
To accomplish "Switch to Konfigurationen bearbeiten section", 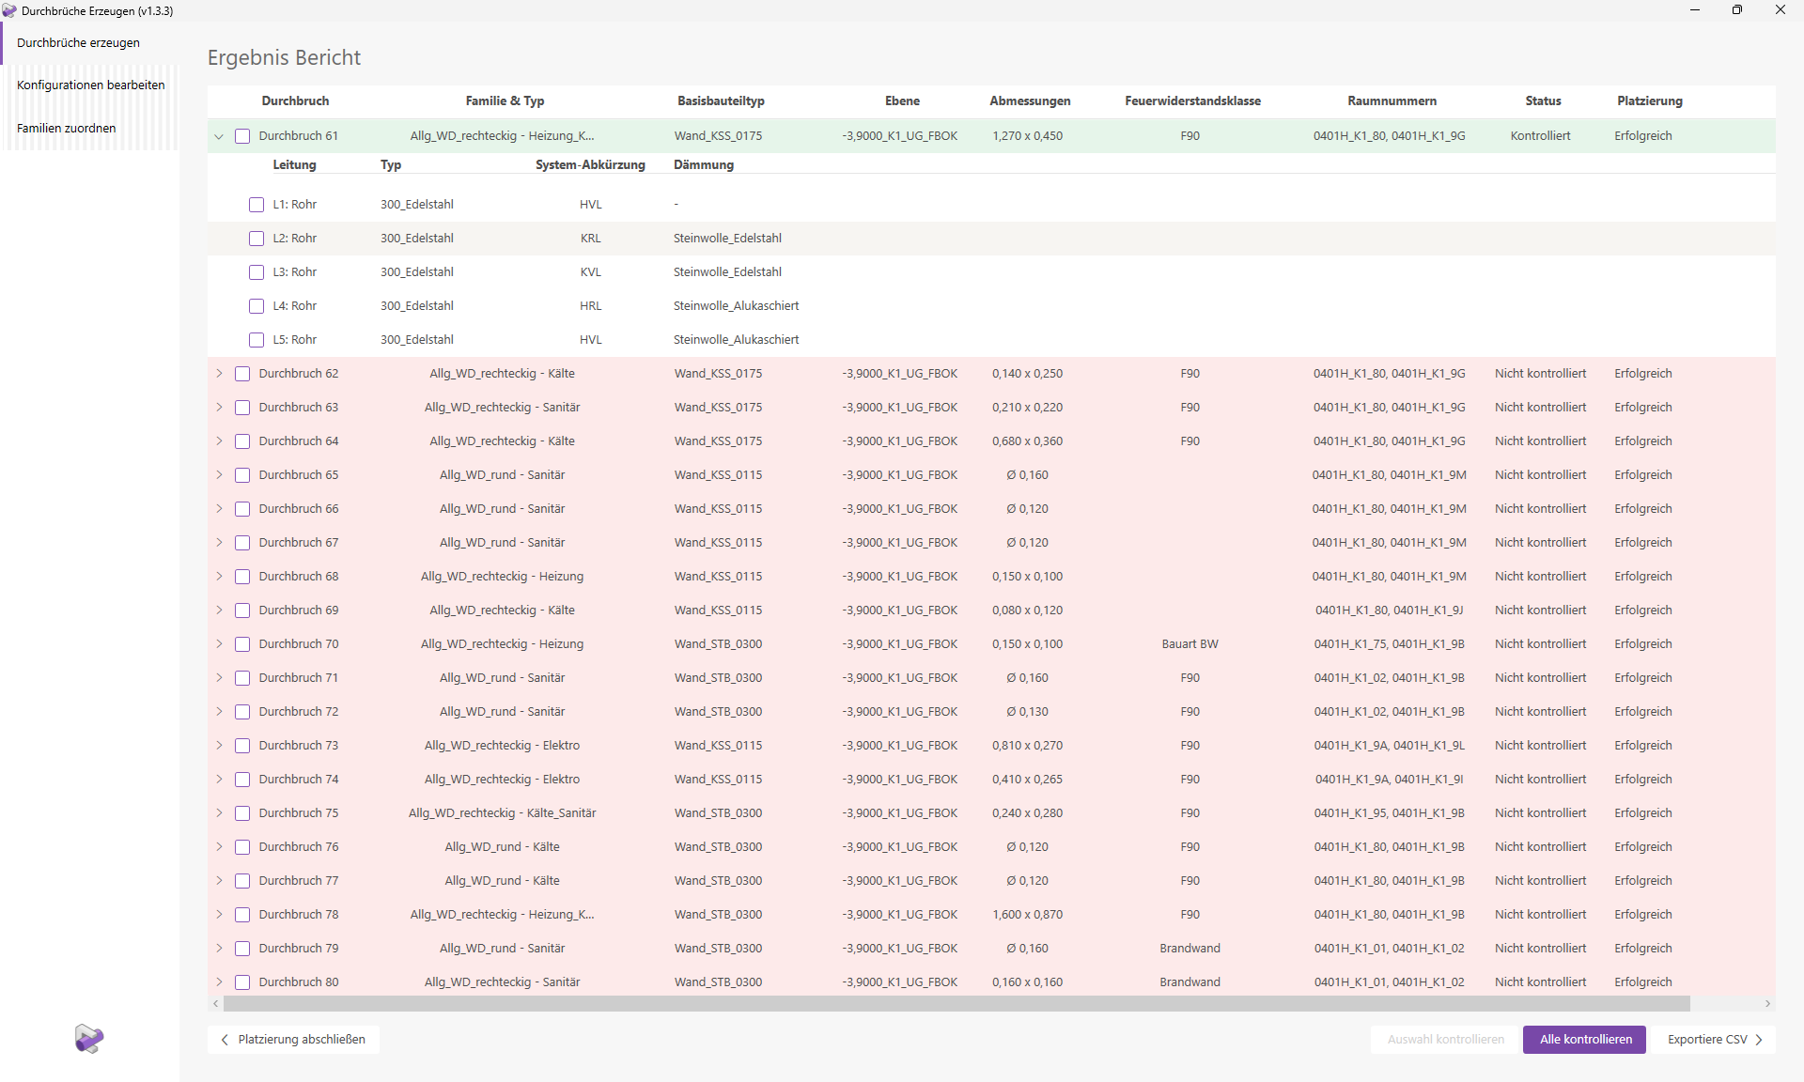I will [x=90, y=85].
